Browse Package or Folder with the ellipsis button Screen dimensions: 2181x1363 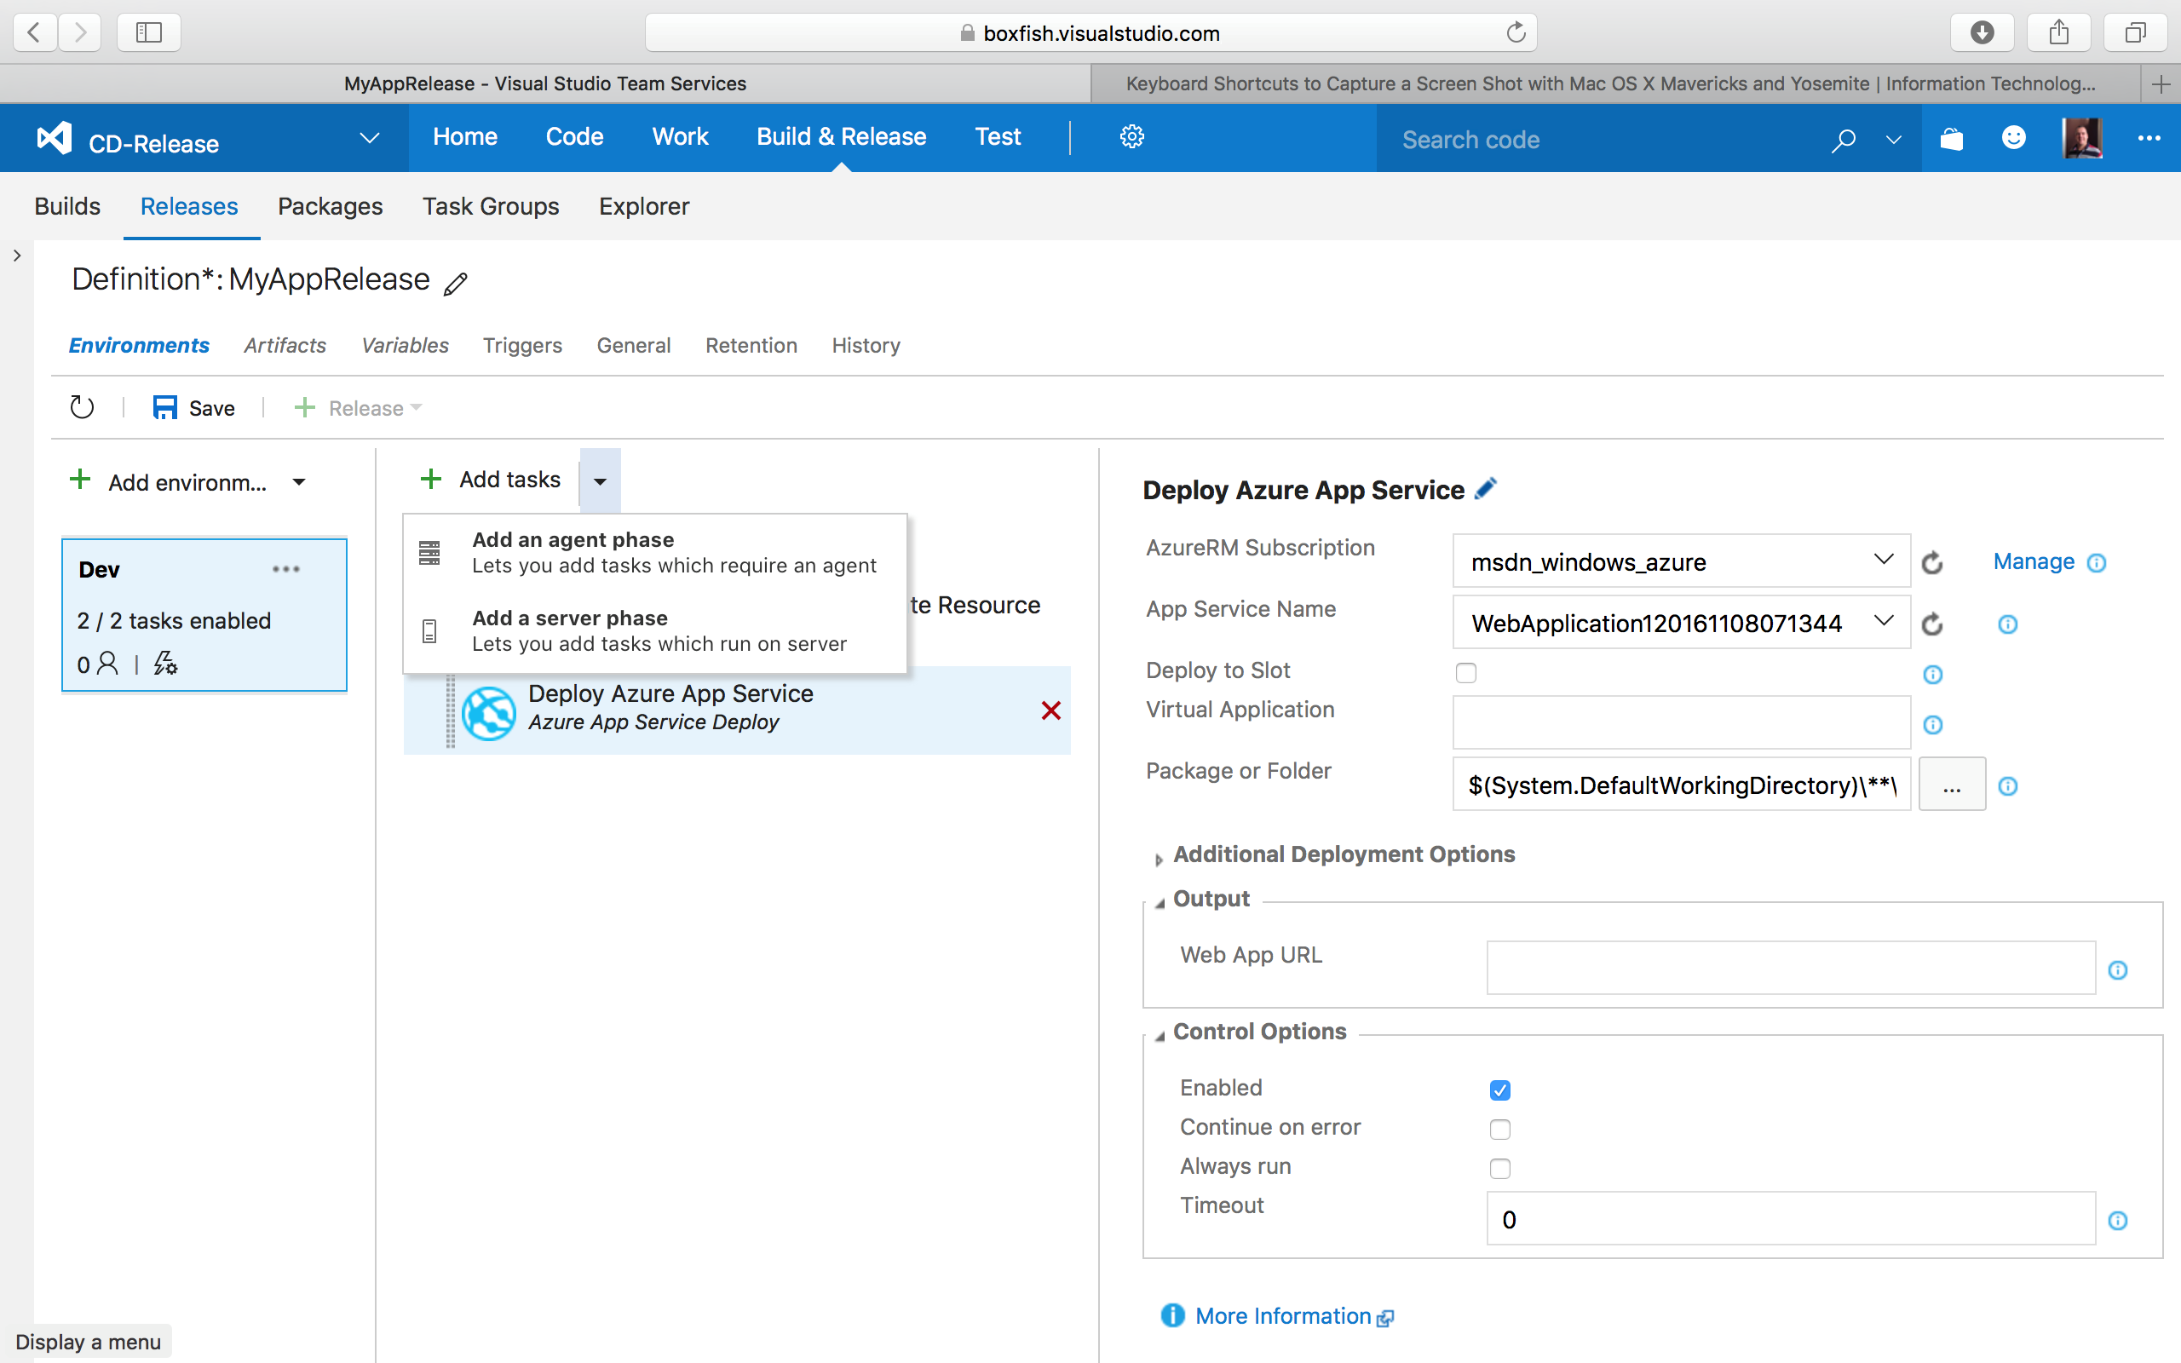[x=1952, y=785]
